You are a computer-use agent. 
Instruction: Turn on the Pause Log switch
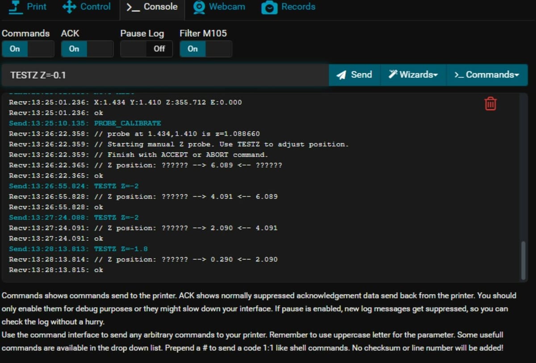click(x=147, y=49)
